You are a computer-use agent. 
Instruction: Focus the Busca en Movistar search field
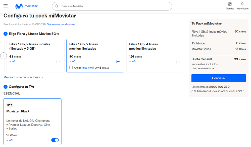point(113,6)
